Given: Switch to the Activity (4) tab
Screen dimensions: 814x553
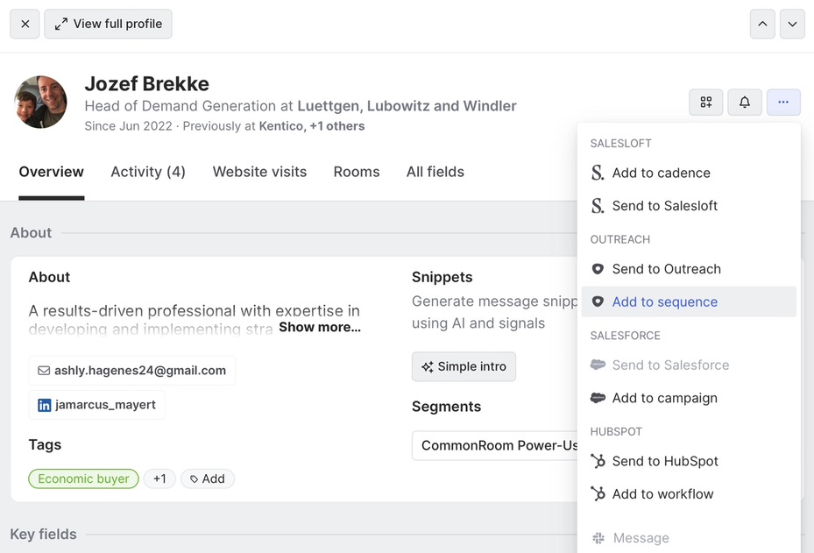Looking at the screenshot, I should coord(148,172).
